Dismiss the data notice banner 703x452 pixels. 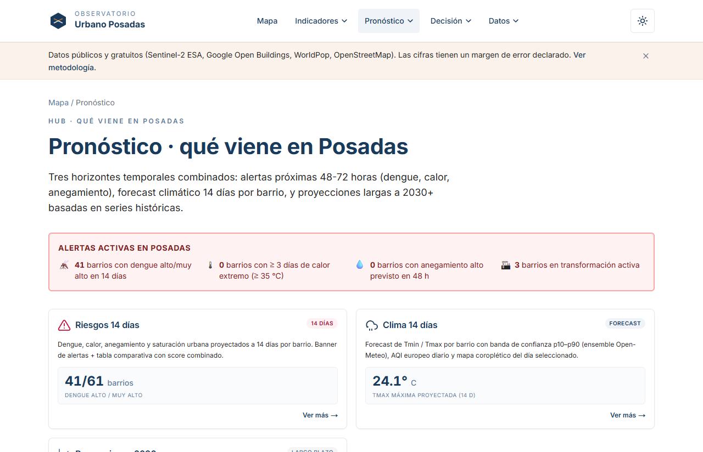point(646,56)
